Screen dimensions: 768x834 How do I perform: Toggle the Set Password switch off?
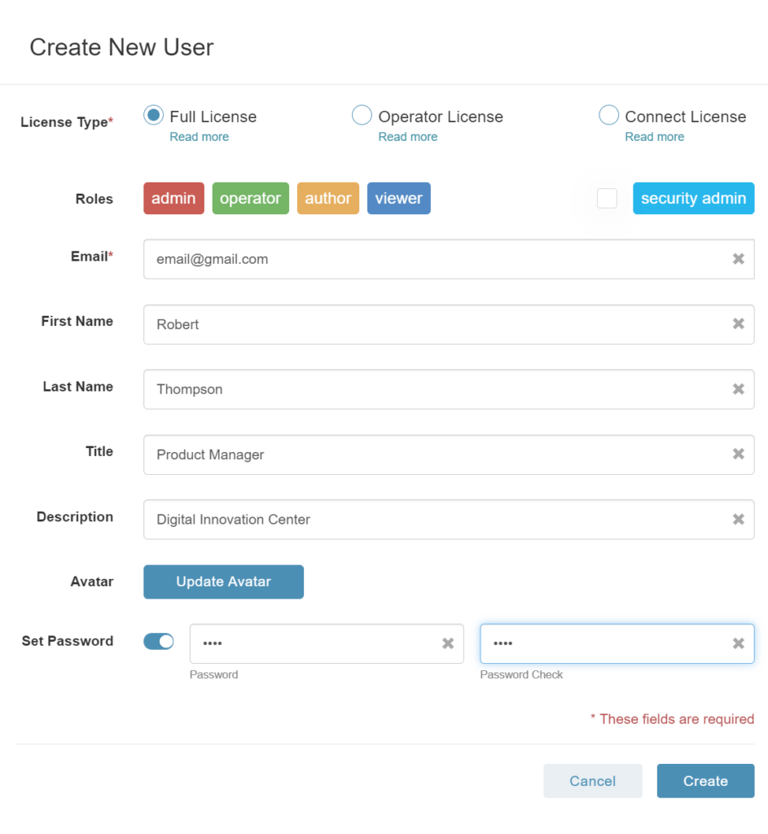(159, 642)
